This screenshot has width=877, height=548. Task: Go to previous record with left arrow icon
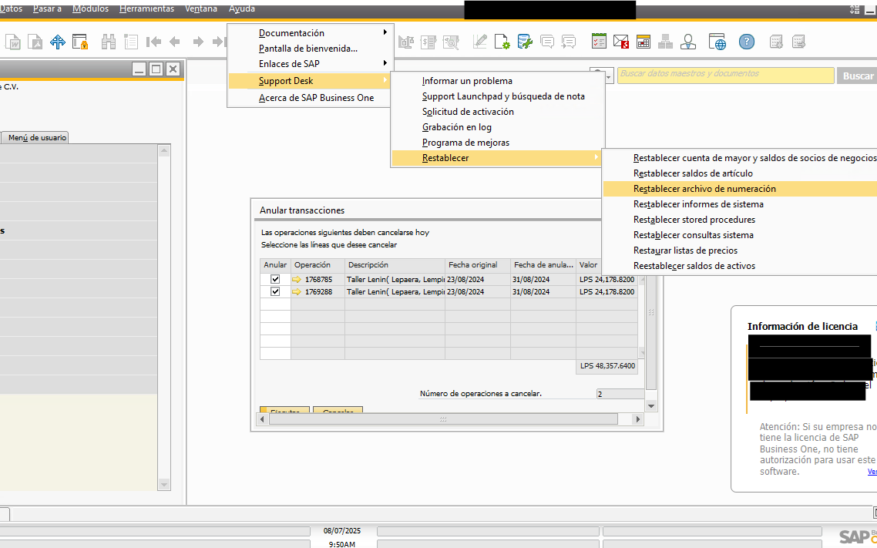pyautogui.click(x=175, y=42)
